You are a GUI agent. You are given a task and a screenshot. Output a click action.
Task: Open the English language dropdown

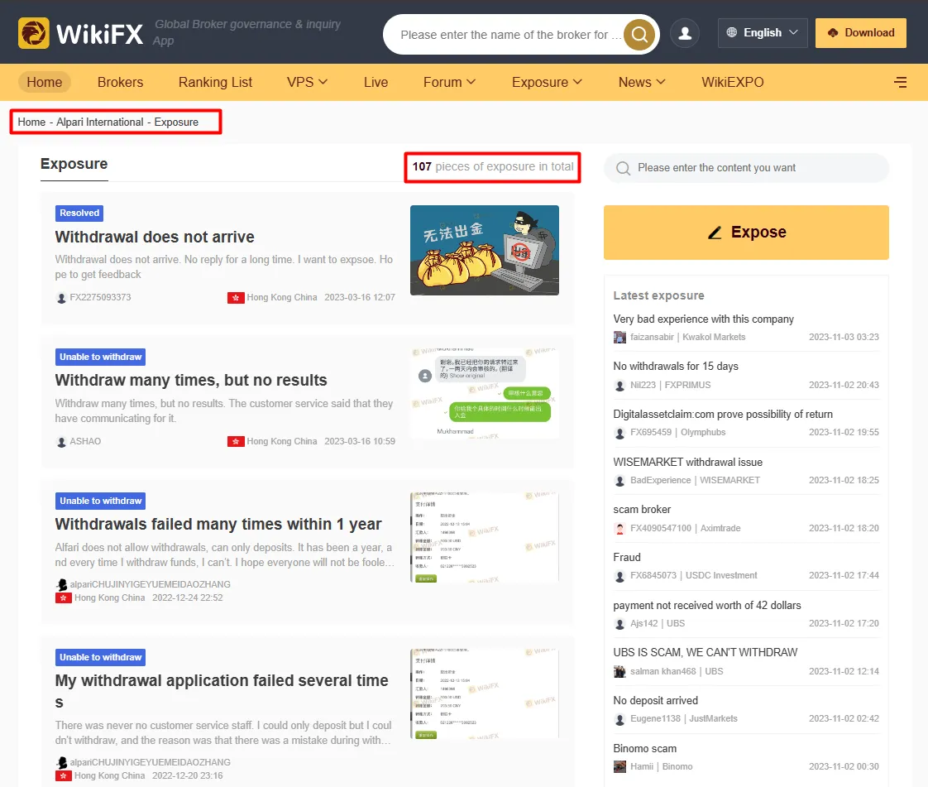point(763,32)
